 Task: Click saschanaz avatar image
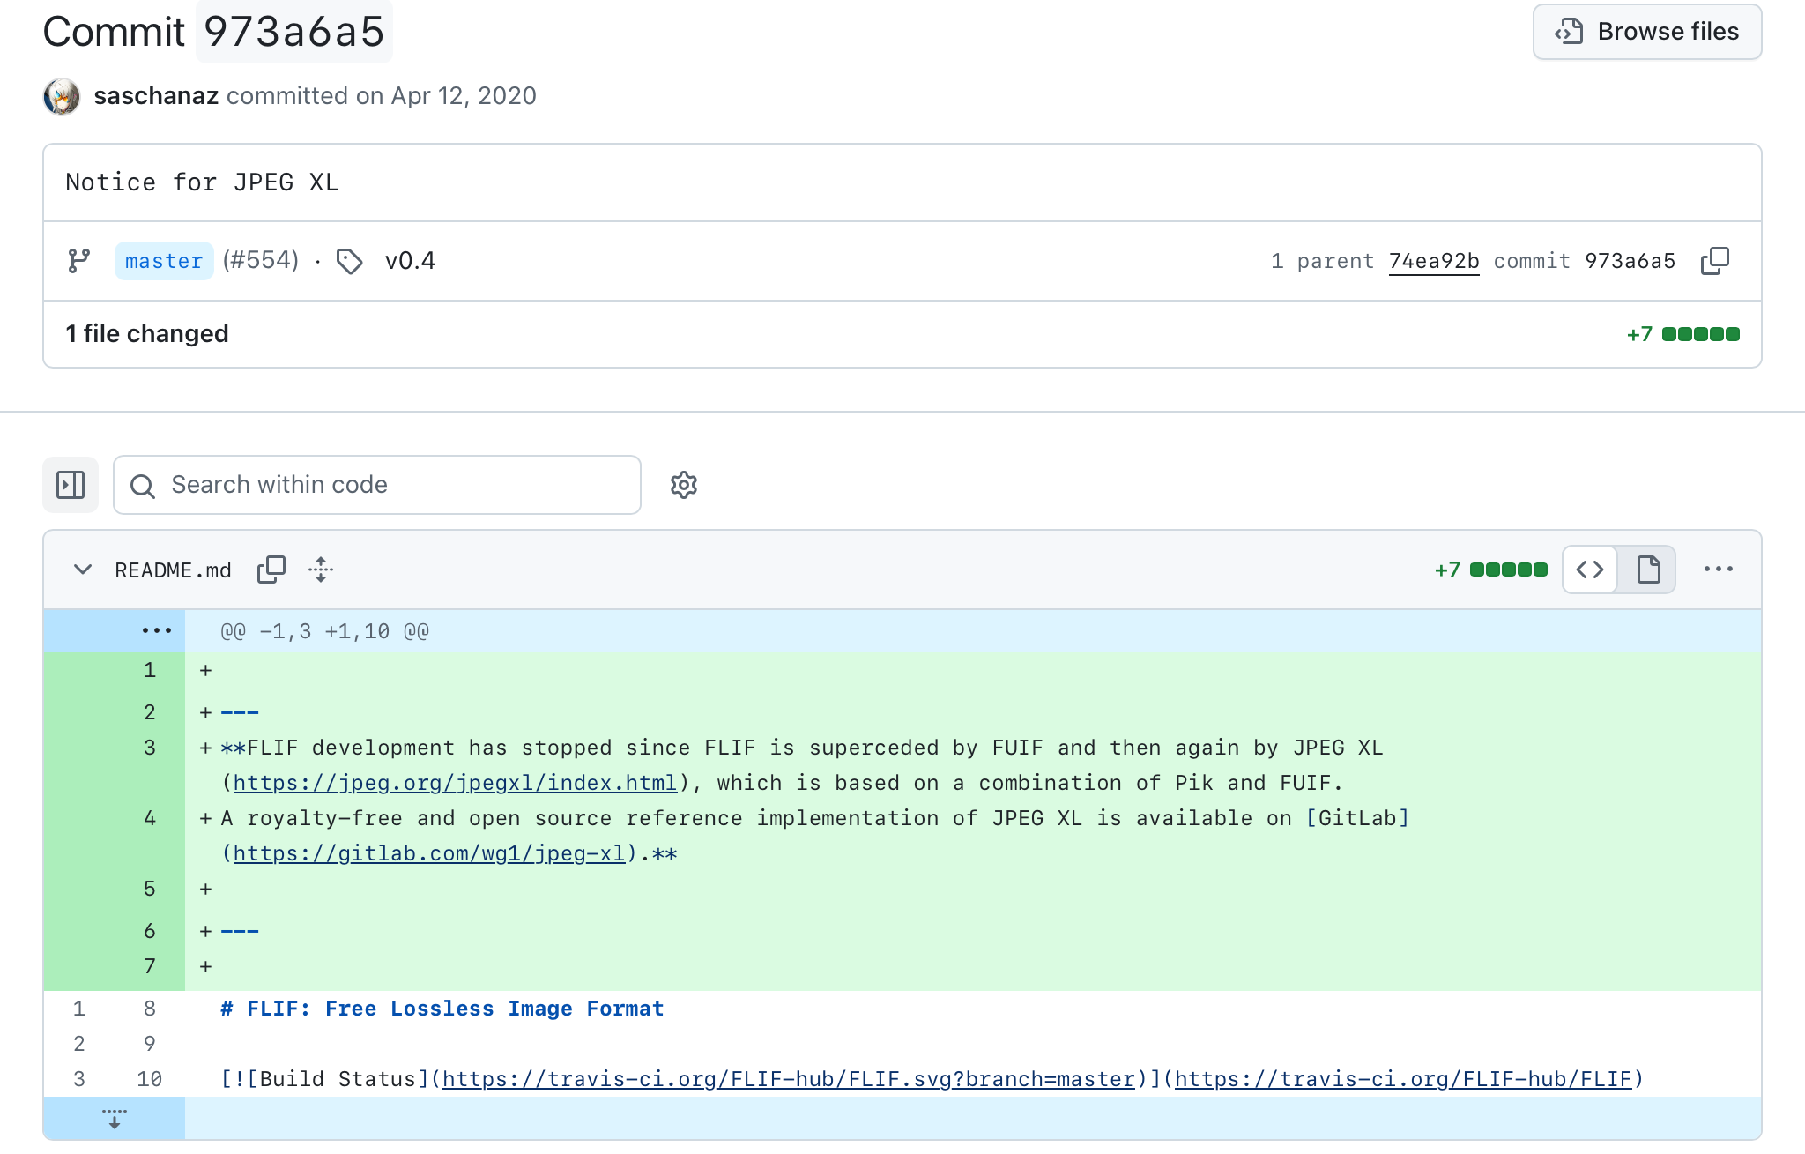62,96
